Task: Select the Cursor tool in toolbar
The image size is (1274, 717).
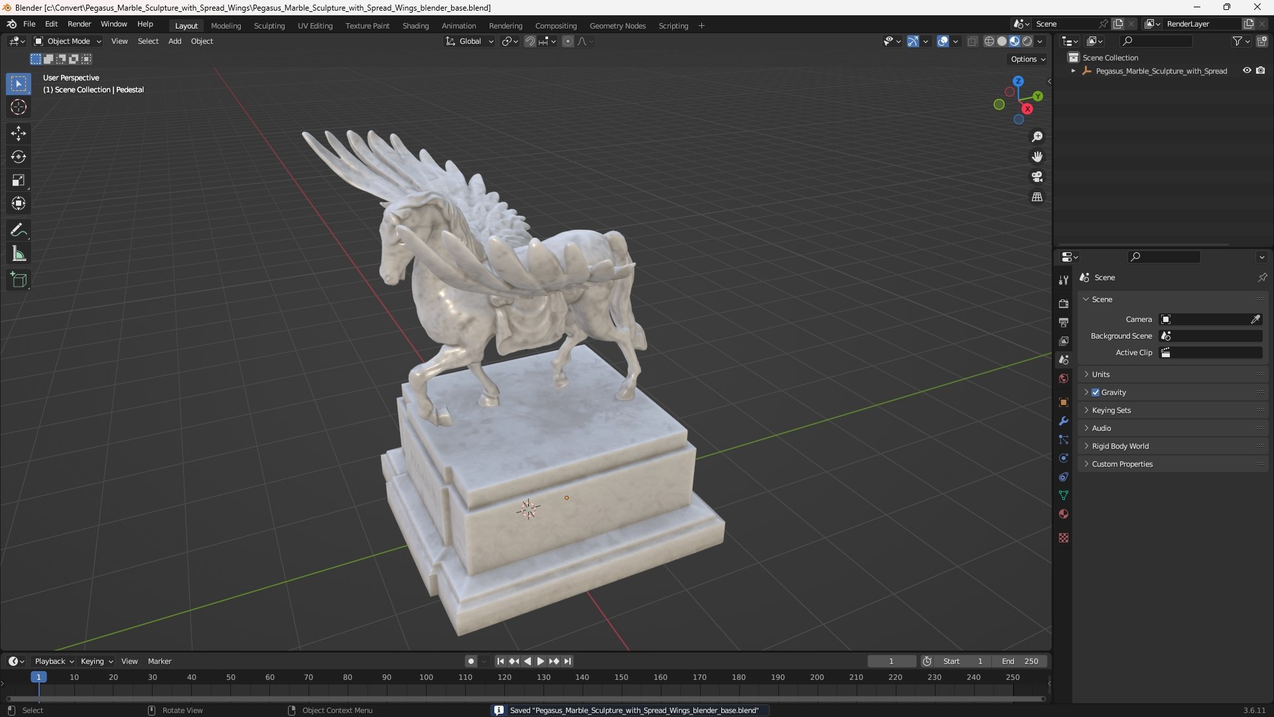Action: coord(19,107)
